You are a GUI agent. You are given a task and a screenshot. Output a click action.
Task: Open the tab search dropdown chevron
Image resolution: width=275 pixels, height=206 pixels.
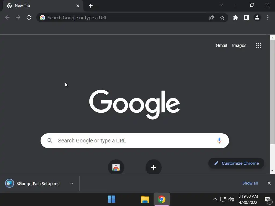[x=221, y=5]
